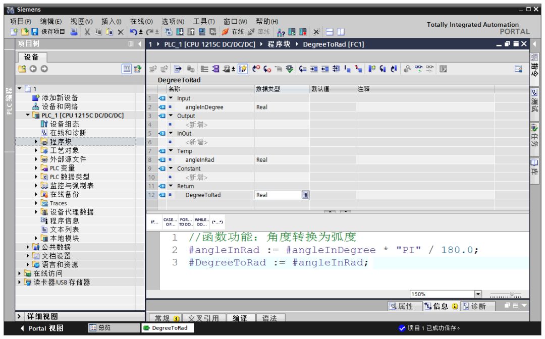Open the 在线(O) menu
Screen dimensions: 545x339
pyautogui.click(x=141, y=21)
